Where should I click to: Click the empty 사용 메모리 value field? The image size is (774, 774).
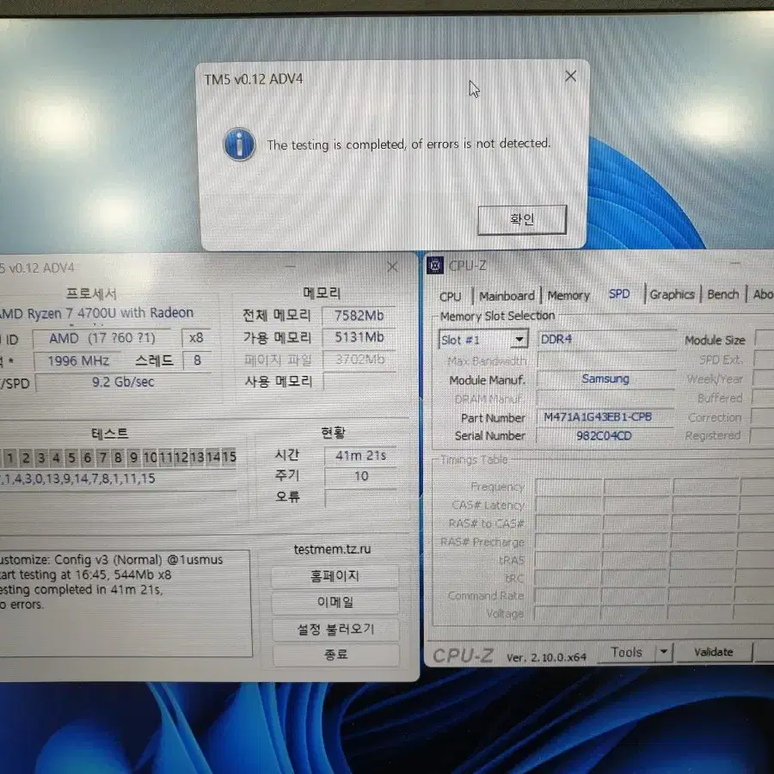[x=359, y=381]
